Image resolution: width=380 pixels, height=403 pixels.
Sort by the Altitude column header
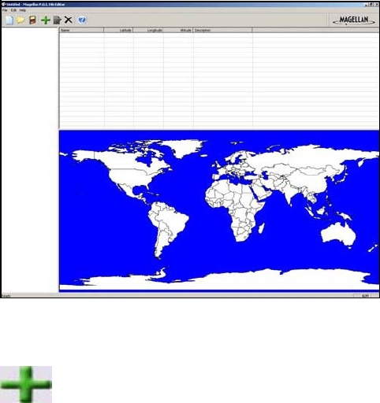tap(178, 30)
